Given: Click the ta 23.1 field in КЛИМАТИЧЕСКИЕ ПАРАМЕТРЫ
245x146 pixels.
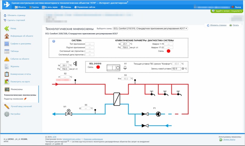Looking at the screenshot, I should click(125, 44).
